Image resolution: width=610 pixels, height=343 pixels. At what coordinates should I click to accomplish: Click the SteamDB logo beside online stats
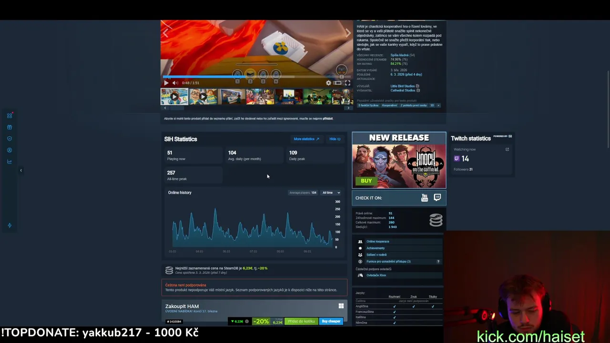436,220
